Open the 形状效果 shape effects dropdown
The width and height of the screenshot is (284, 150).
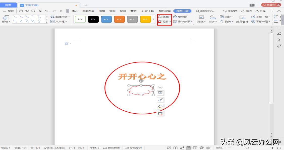pos(183,21)
